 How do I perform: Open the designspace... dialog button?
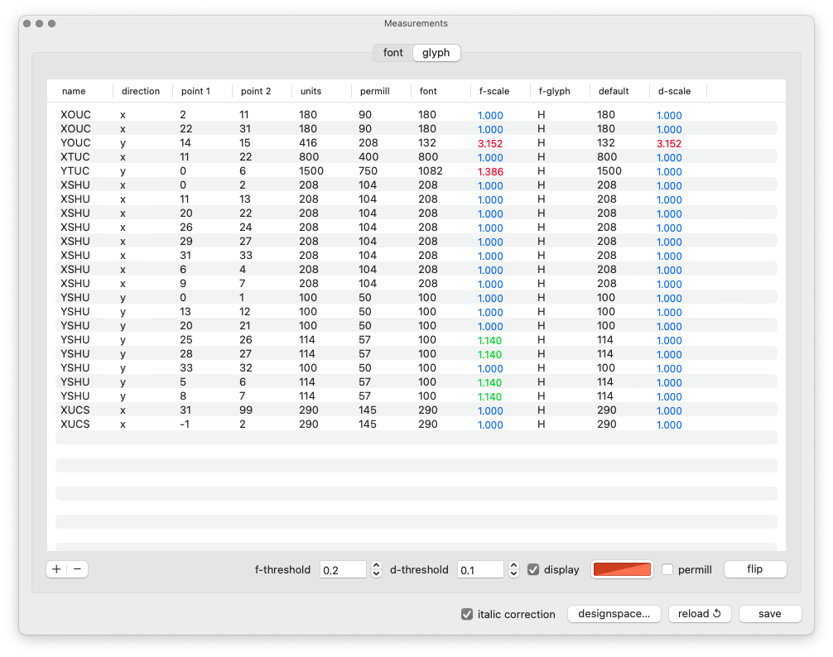pyautogui.click(x=614, y=614)
